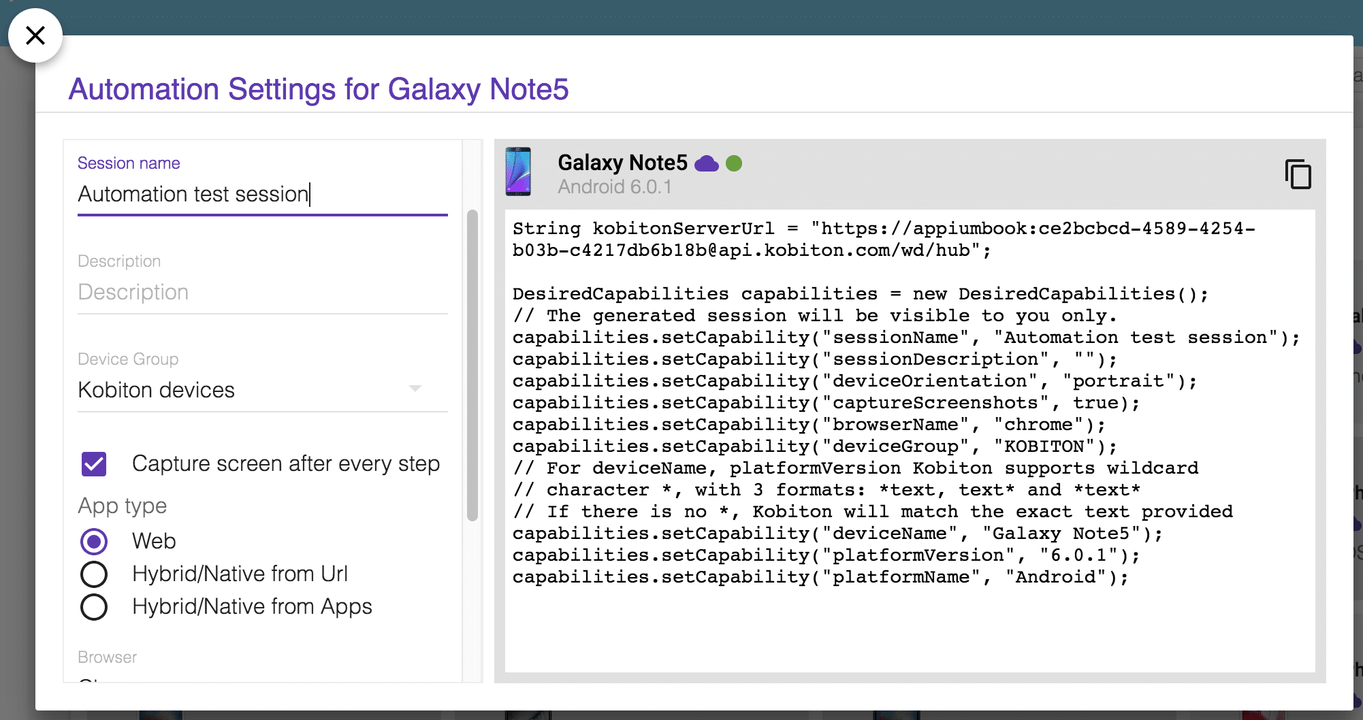This screenshot has height=720, width=1363.
Task: Click the settings panel vertical scrollbar
Action: pyautogui.click(x=472, y=365)
